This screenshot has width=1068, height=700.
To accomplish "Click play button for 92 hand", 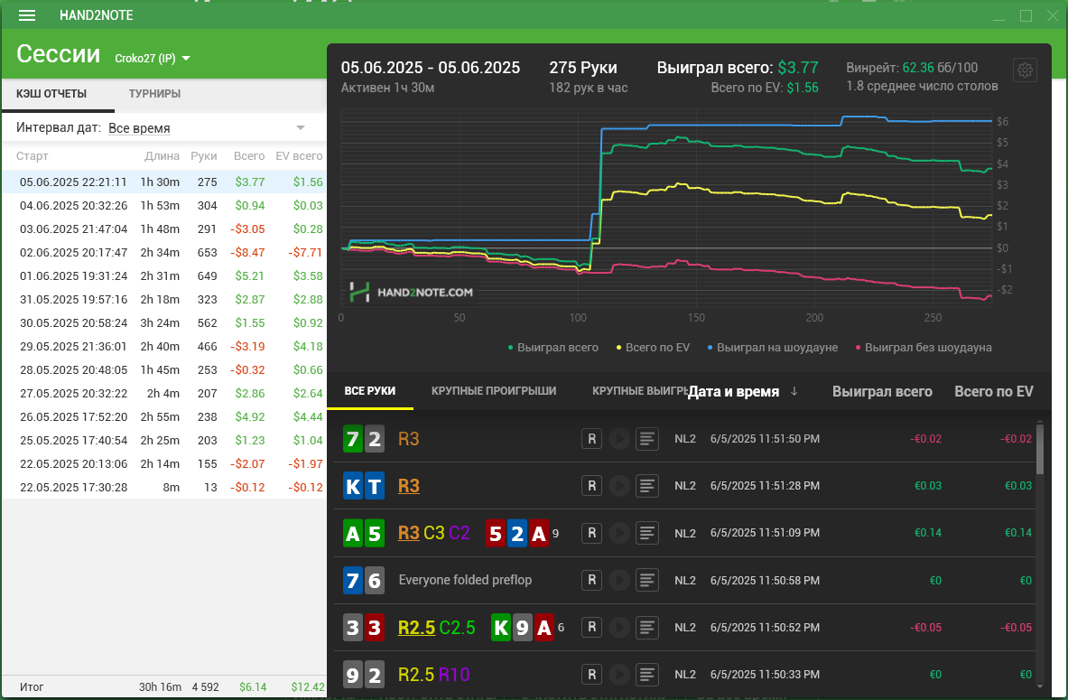I will 619,674.
